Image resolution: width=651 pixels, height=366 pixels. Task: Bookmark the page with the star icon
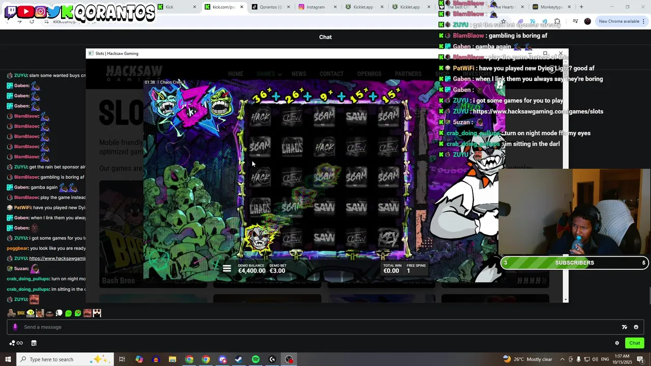click(503, 21)
